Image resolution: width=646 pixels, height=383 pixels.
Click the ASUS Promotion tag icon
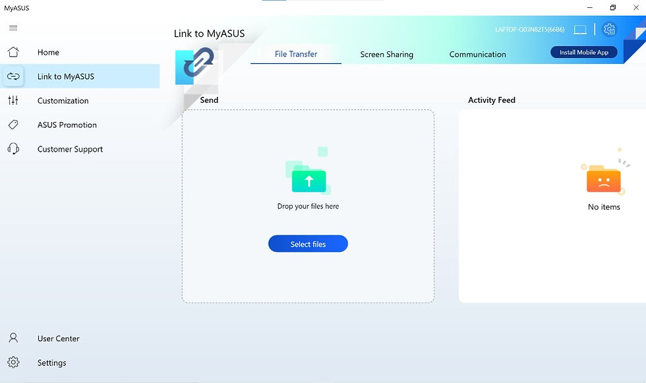[13, 125]
